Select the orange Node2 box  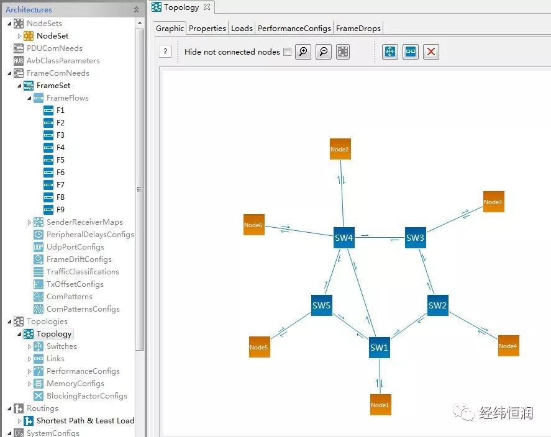[x=340, y=149]
